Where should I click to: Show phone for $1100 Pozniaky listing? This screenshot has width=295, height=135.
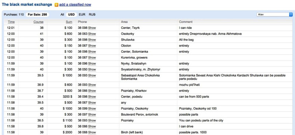[92, 121]
